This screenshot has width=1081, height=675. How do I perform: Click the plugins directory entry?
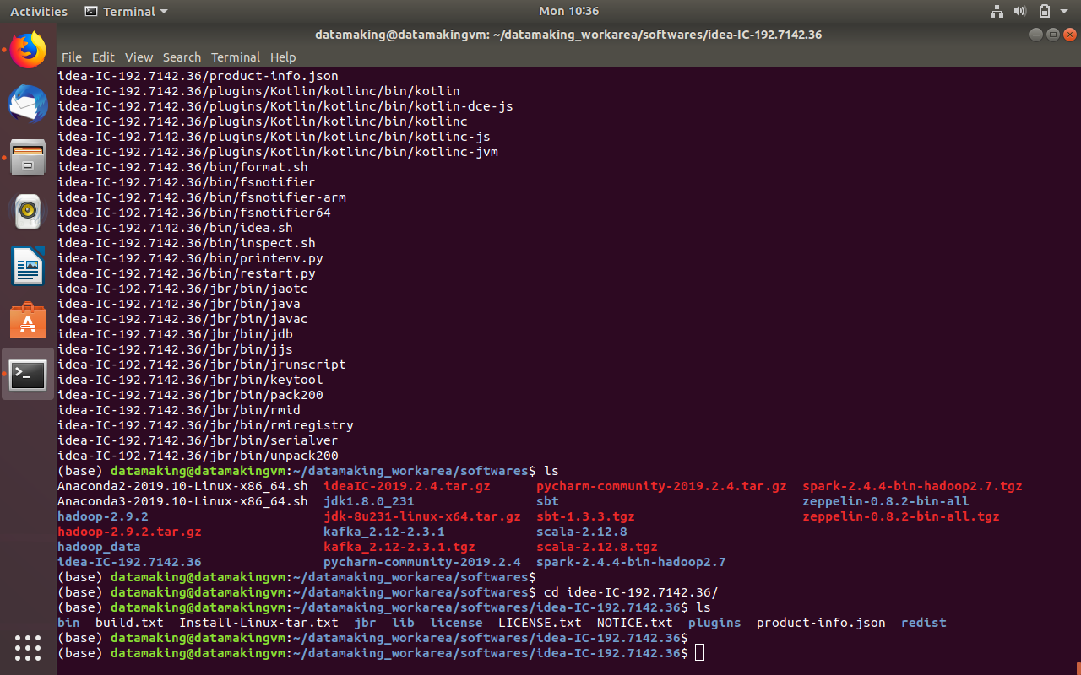pos(714,623)
